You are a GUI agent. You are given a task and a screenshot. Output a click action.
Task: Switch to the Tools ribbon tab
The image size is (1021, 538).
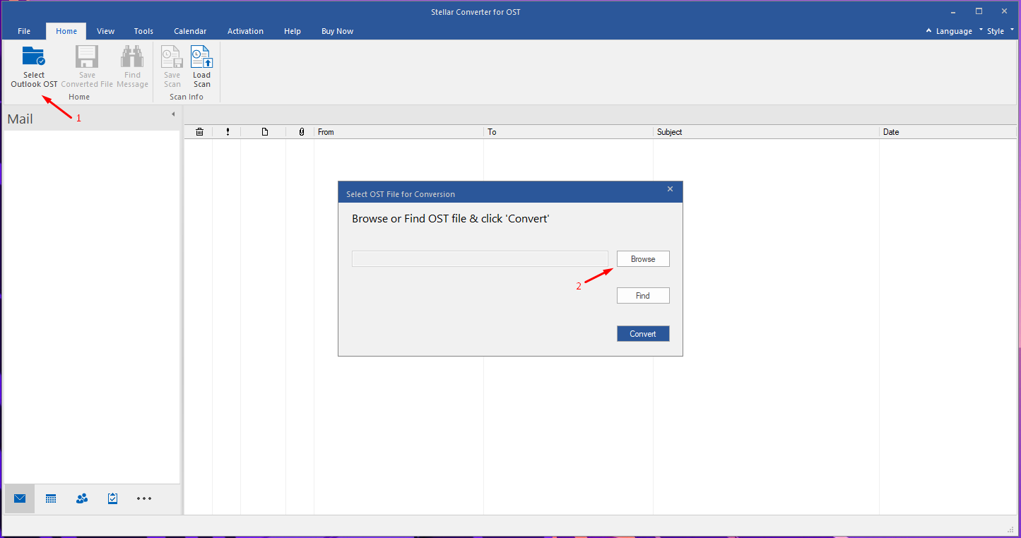pyautogui.click(x=143, y=31)
